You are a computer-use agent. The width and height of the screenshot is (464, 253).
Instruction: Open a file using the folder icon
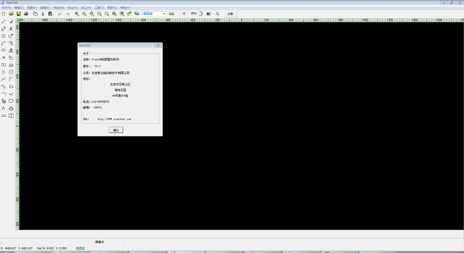11,14
